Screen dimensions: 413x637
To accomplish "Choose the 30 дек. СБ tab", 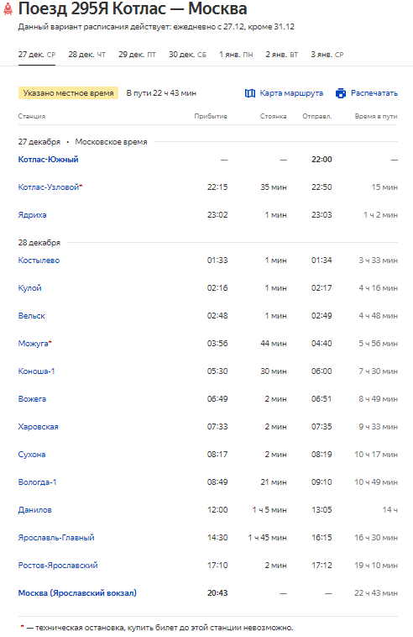I will click(187, 55).
